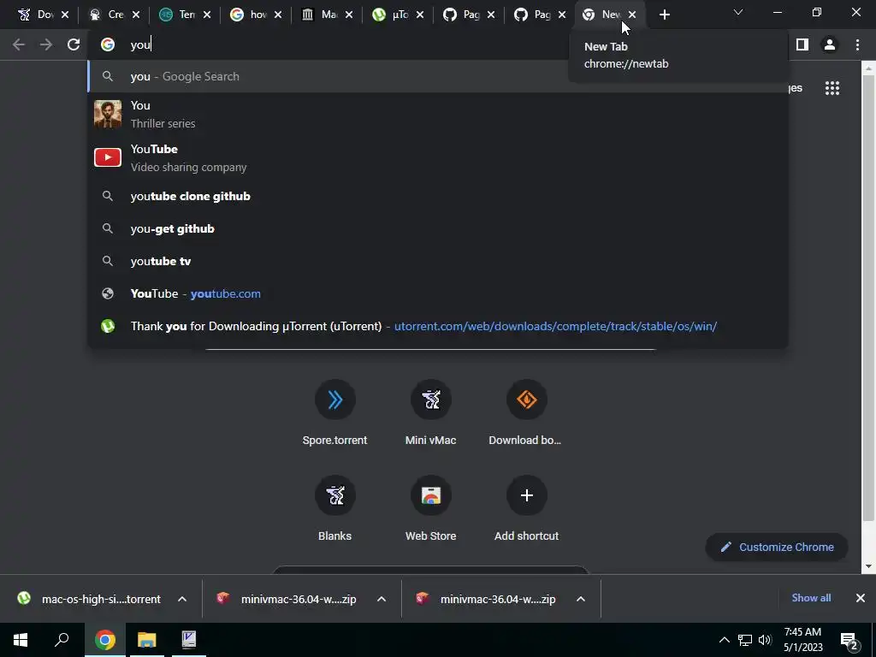Close the 'Ten' tab
Image resolution: width=876 pixels, height=657 pixels.
(x=207, y=15)
